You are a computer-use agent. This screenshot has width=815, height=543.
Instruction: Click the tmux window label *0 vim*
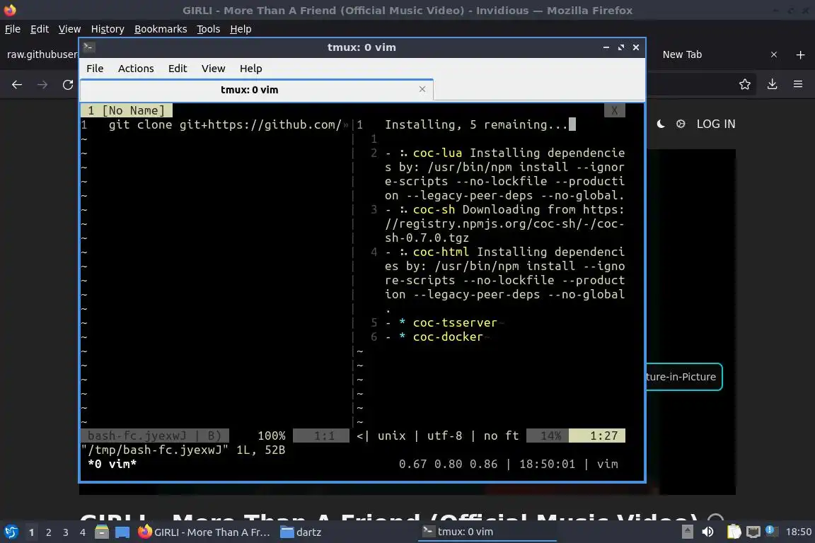(x=112, y=464)
